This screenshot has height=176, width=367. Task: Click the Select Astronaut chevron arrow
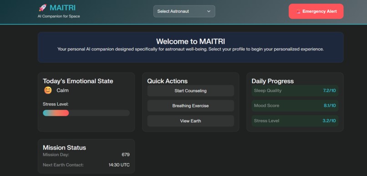[209, 11]
